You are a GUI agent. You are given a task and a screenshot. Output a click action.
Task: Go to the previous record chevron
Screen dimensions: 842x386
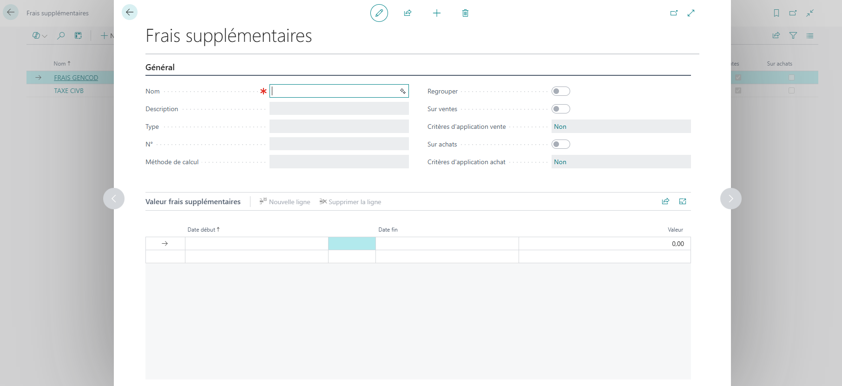pos(114,199)
